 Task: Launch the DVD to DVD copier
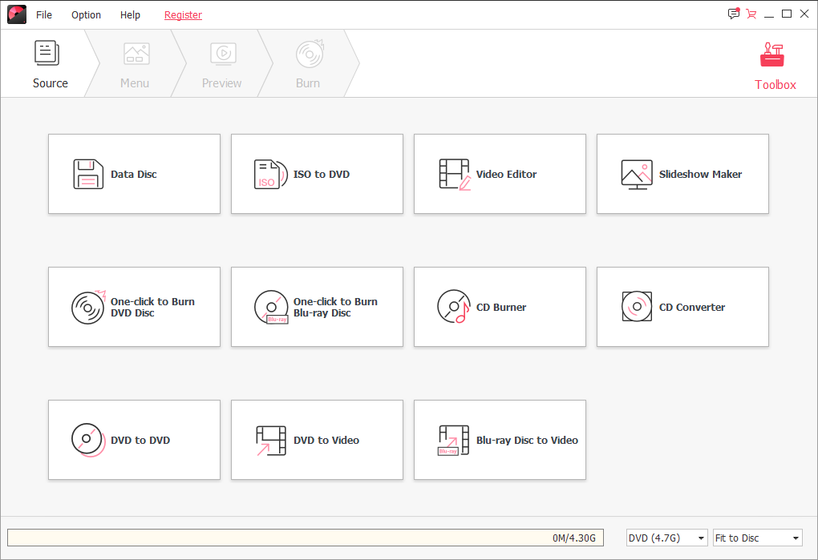(134, 440)
